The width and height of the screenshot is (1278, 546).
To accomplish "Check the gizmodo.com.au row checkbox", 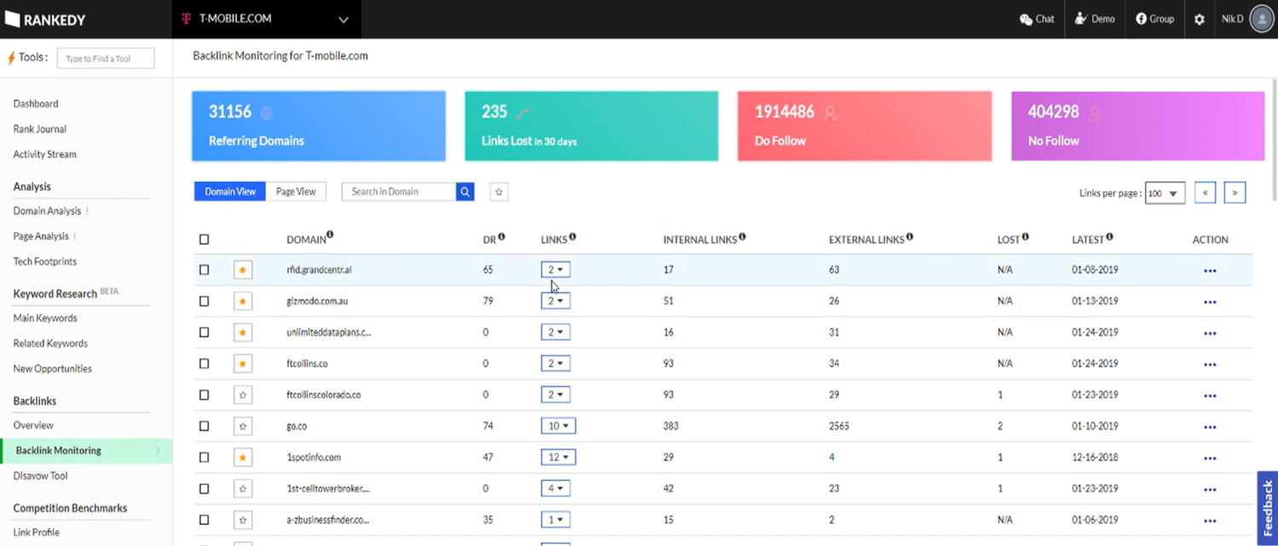I will click(x=204, y=301).
